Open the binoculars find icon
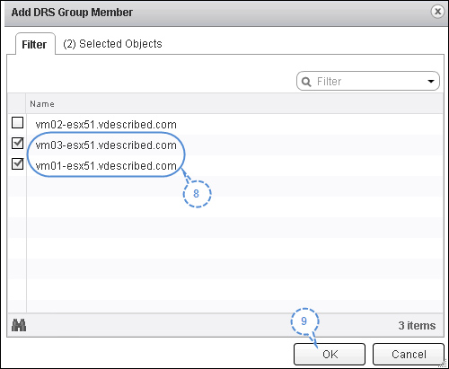The height and width of the screenshot is (369, 449). 19,325
